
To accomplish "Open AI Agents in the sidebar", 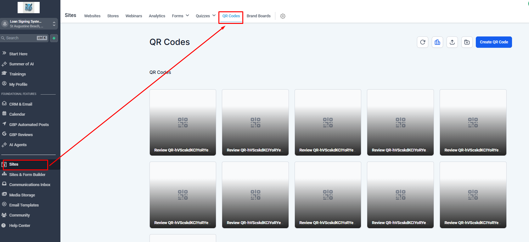I will click(x=18, y=145).
